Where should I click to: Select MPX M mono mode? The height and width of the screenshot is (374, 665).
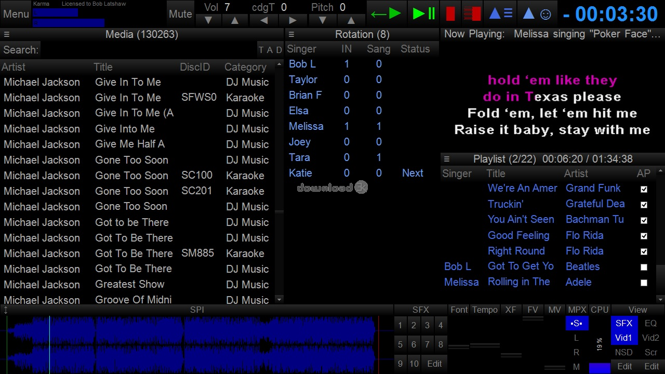pyautogui.click(x=577, y=367)
